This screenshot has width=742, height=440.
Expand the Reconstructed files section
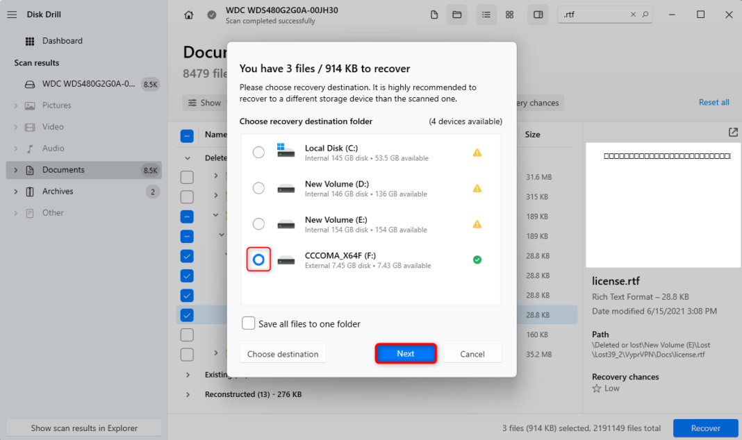(x=186, y=394)
